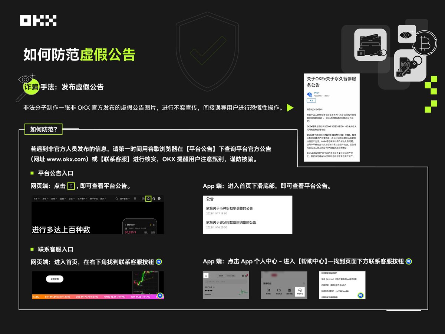Open 欧易关于部分指数规则调整的公告 announcement

click(x=231, y=222)
